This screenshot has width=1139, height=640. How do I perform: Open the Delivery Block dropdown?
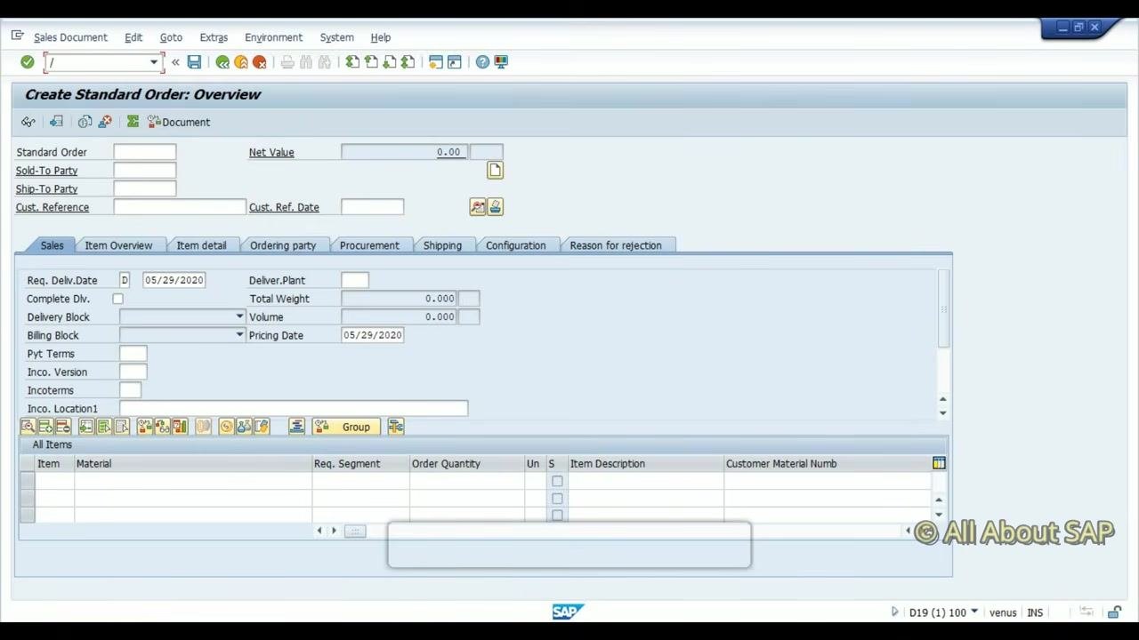[x=239, y=316]
